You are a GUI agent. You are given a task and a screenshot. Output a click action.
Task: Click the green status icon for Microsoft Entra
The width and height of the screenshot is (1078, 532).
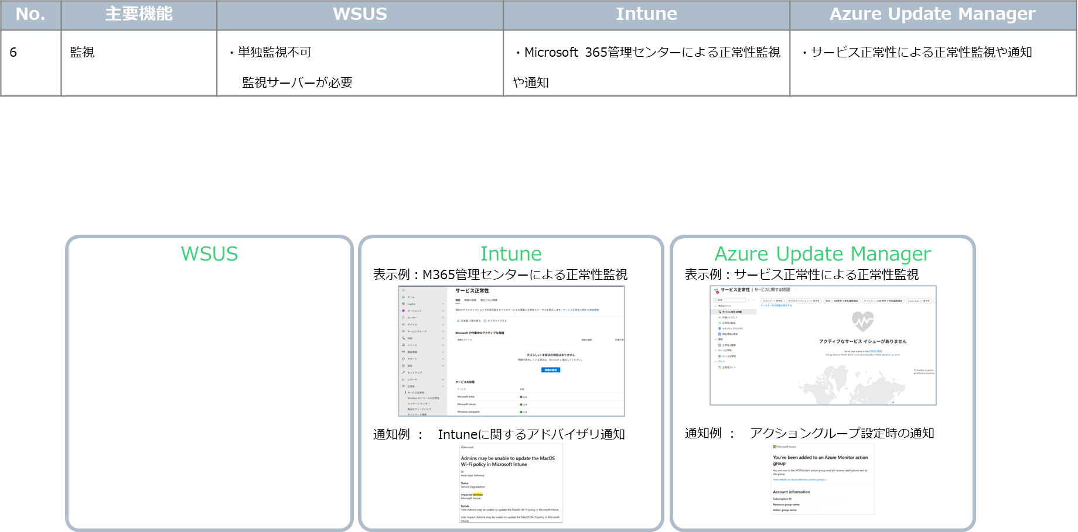coord(521,397)
